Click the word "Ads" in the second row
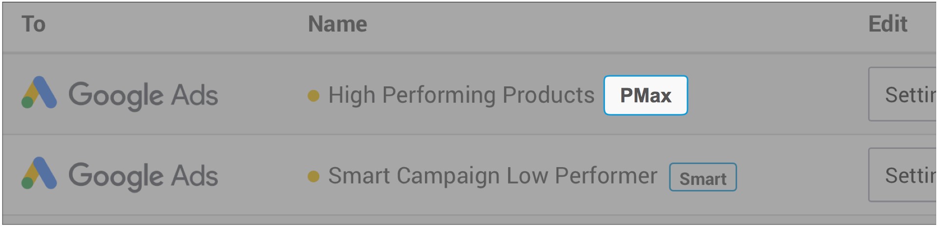Screen dimensions: 938x227 194,176
